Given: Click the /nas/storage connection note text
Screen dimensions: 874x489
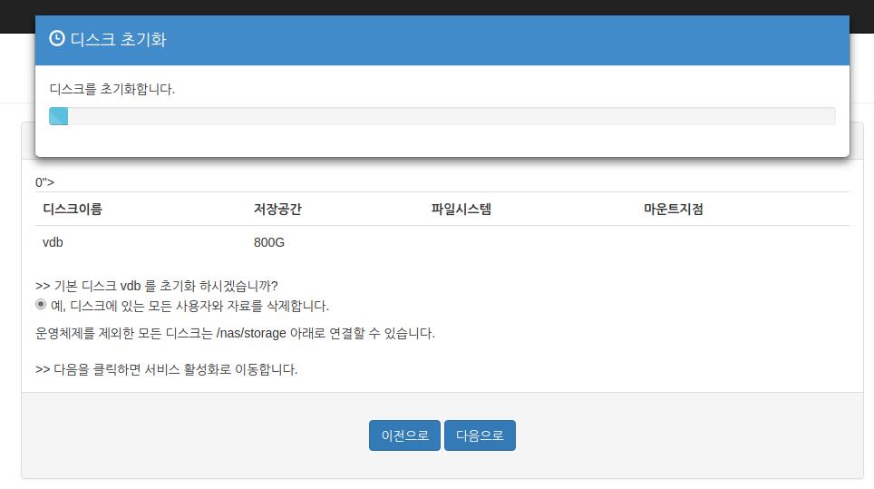Looking at the screenshot, I should (235, 334).
